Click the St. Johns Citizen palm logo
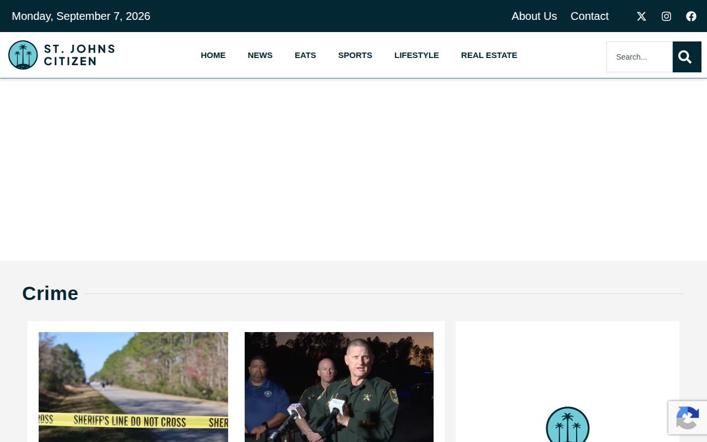 (x=61, y=55)
